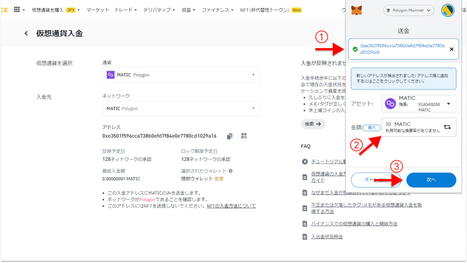Select the deposit address 0xe3501f596cca738b0efd7f84e0e7780cd1029a16
Screen dimensions: 467x263
coord(159,136)
